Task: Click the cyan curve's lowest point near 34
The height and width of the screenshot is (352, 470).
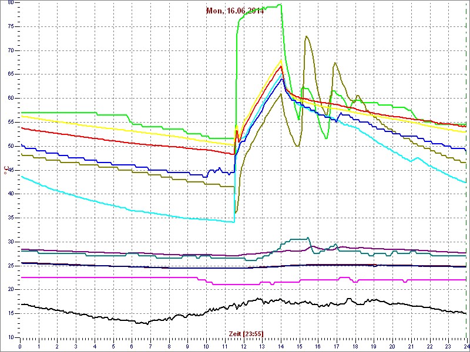Action: pyautogui.click(x=233, y=222)
